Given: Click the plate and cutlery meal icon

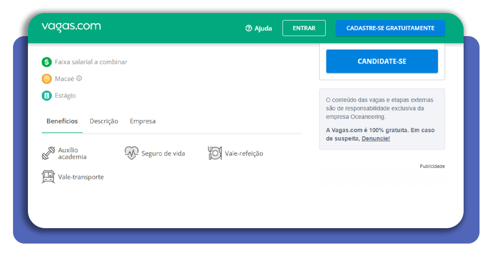Looking at the screenshot, I should (x=215, y=154).
